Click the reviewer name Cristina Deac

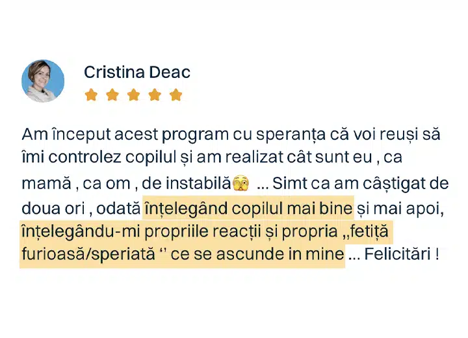tap(137, 72)
